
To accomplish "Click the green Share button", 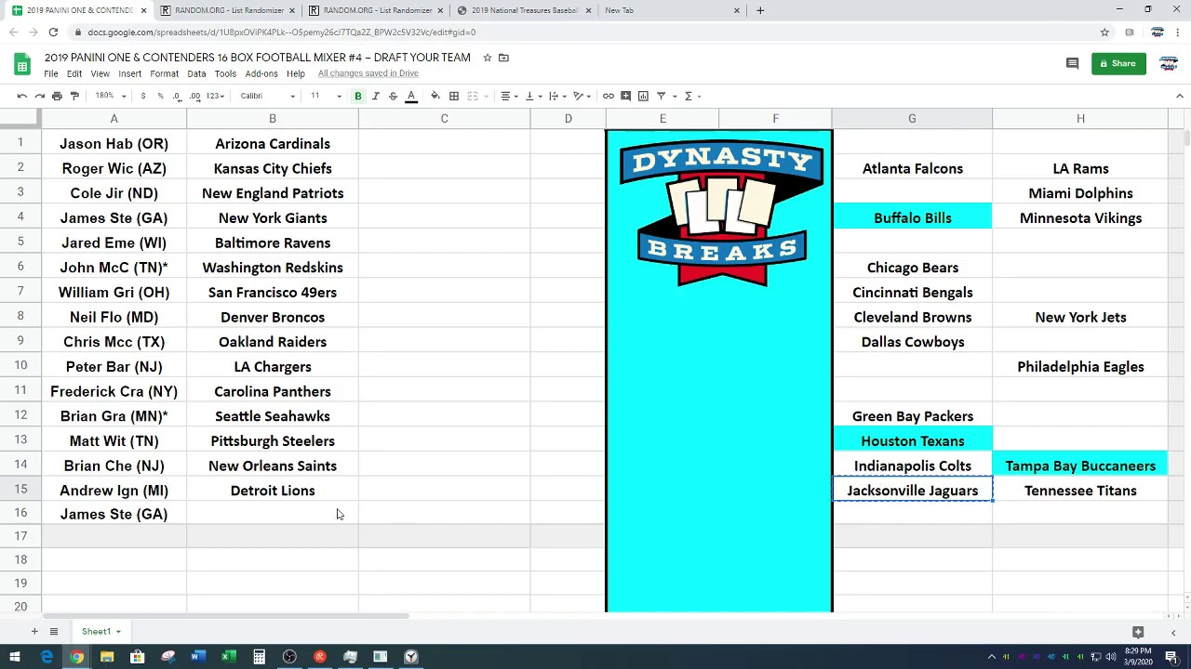I will click(1118, 63).
